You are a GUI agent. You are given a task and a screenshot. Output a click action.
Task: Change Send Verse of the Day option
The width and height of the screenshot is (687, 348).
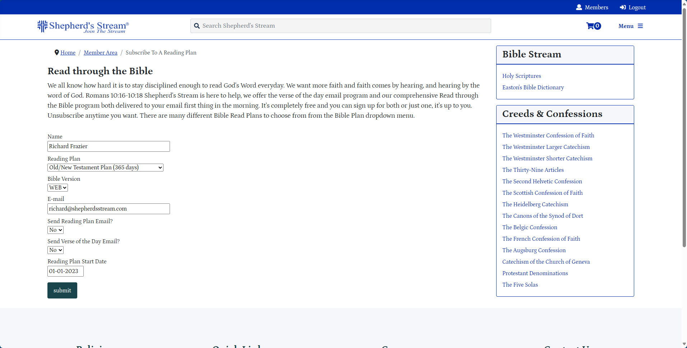point(55,250)
